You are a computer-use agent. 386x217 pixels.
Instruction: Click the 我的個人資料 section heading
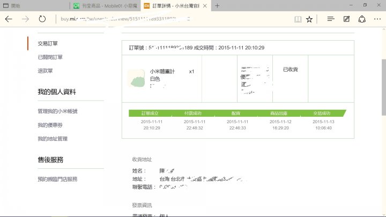tap(57, 92)
